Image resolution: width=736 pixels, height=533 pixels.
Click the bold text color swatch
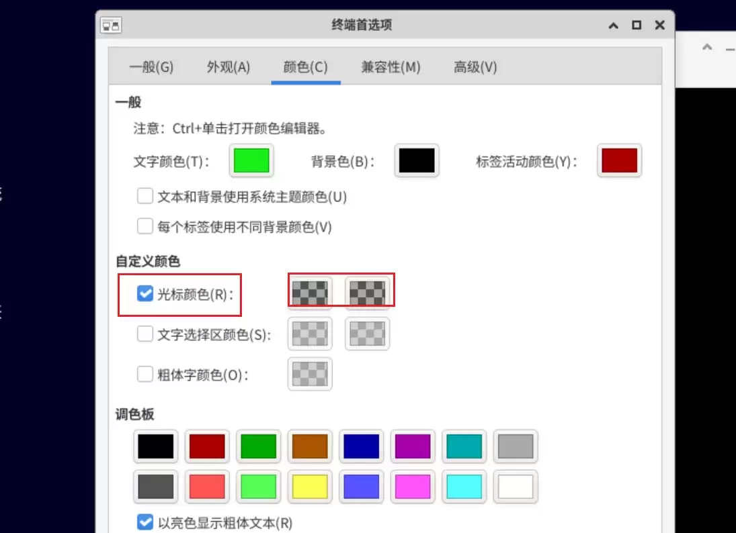click(x=310, y=374)
